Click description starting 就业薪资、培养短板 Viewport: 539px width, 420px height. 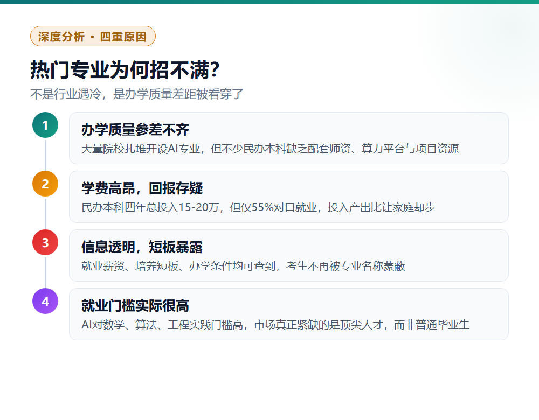click(243, 266)
